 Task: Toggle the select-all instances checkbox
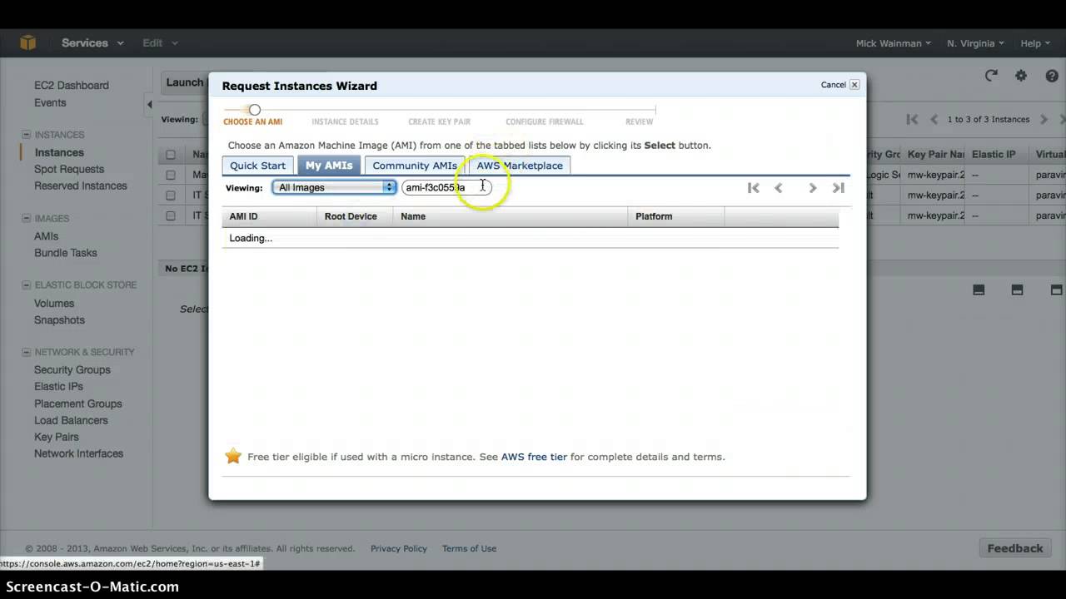click(171, 155)
